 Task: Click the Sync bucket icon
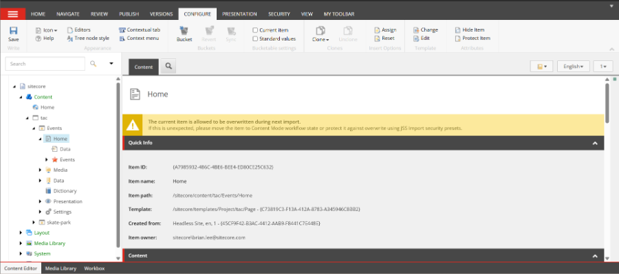[231, 31]
